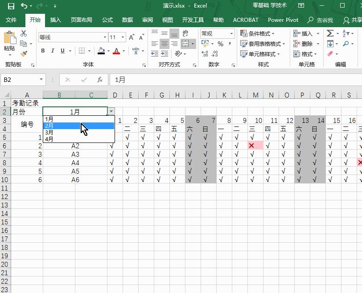Click the percent style icon
This screenshot has width=362, height=293.
[x=220, y=44]
